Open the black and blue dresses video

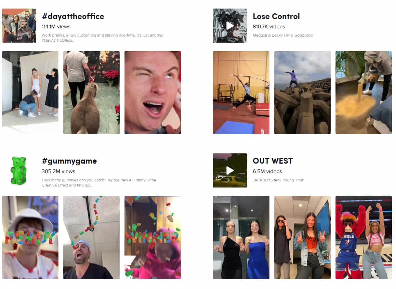coord(241,237)
